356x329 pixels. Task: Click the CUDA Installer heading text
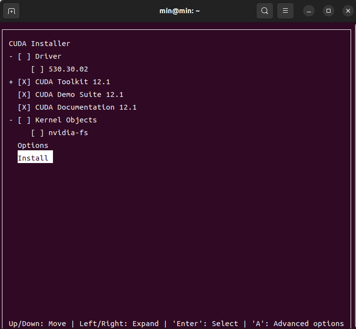coord(40,44)
